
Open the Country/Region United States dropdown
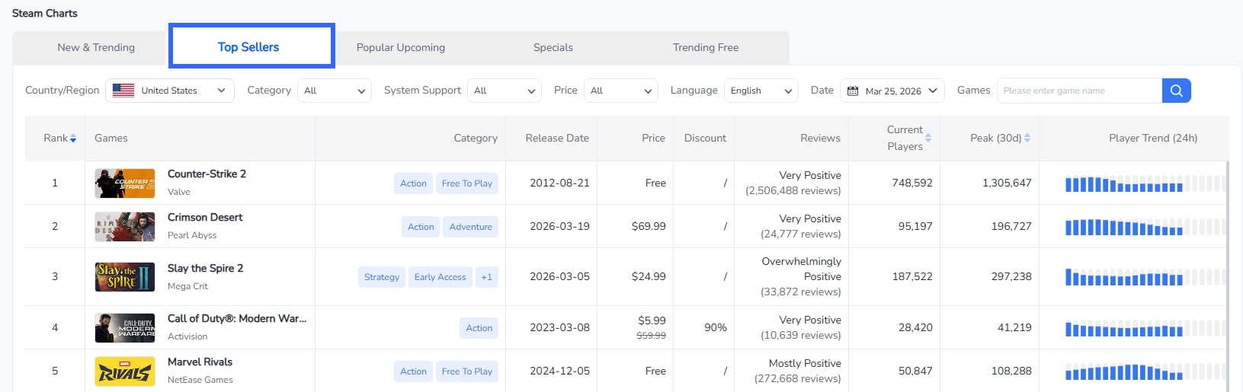170,91
